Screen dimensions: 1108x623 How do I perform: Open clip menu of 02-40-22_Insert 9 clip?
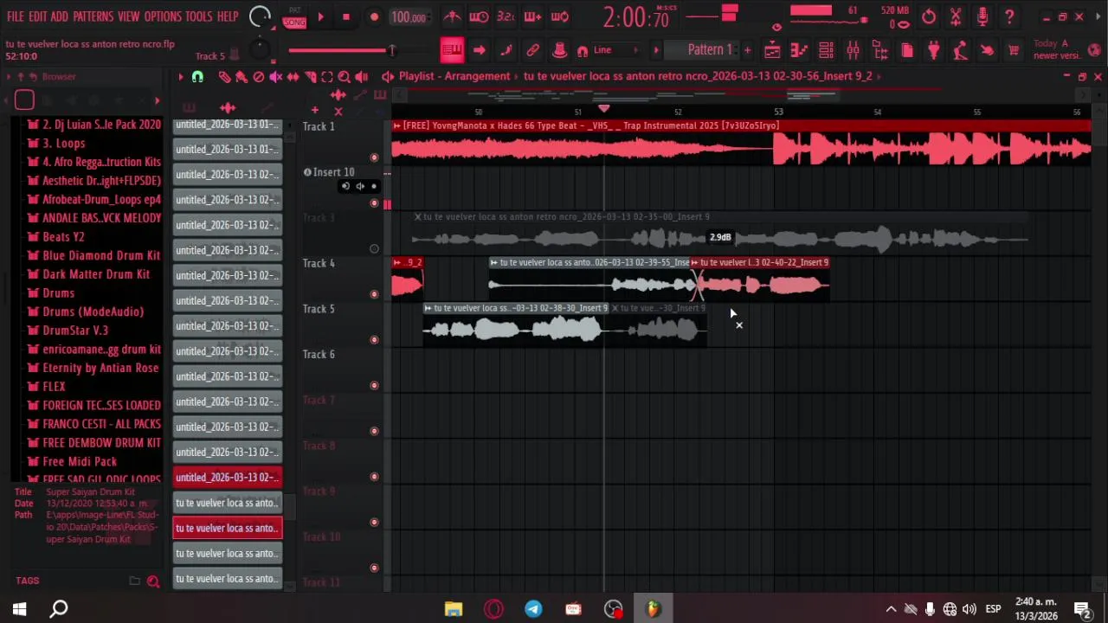[694, 262]
